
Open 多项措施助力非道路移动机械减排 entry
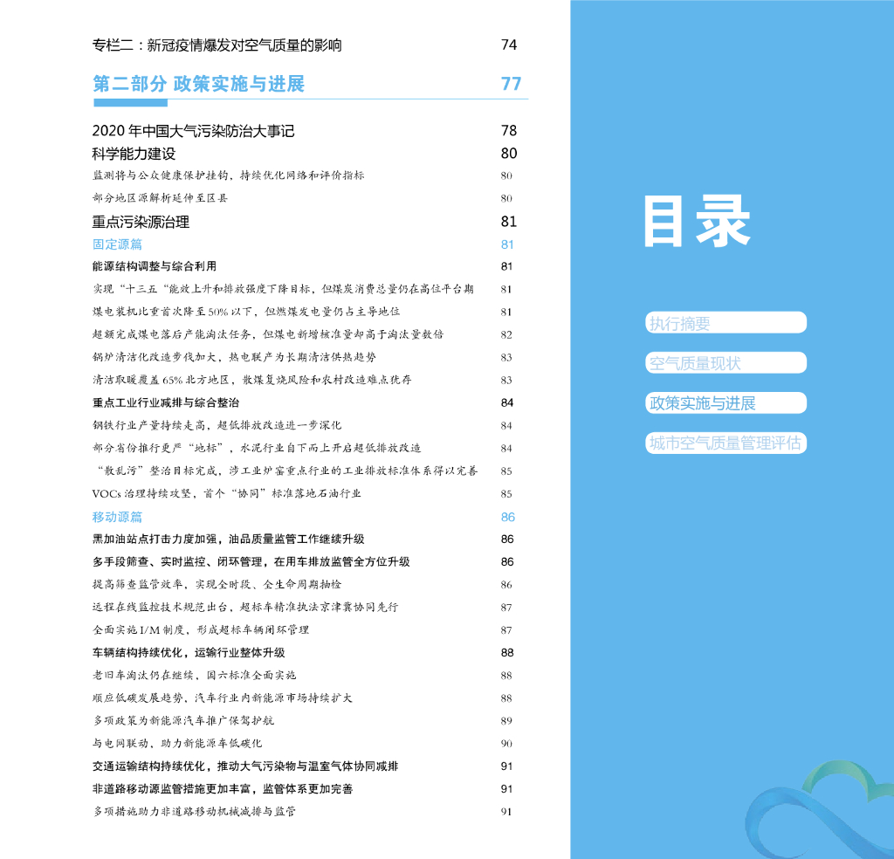(195, 812)
